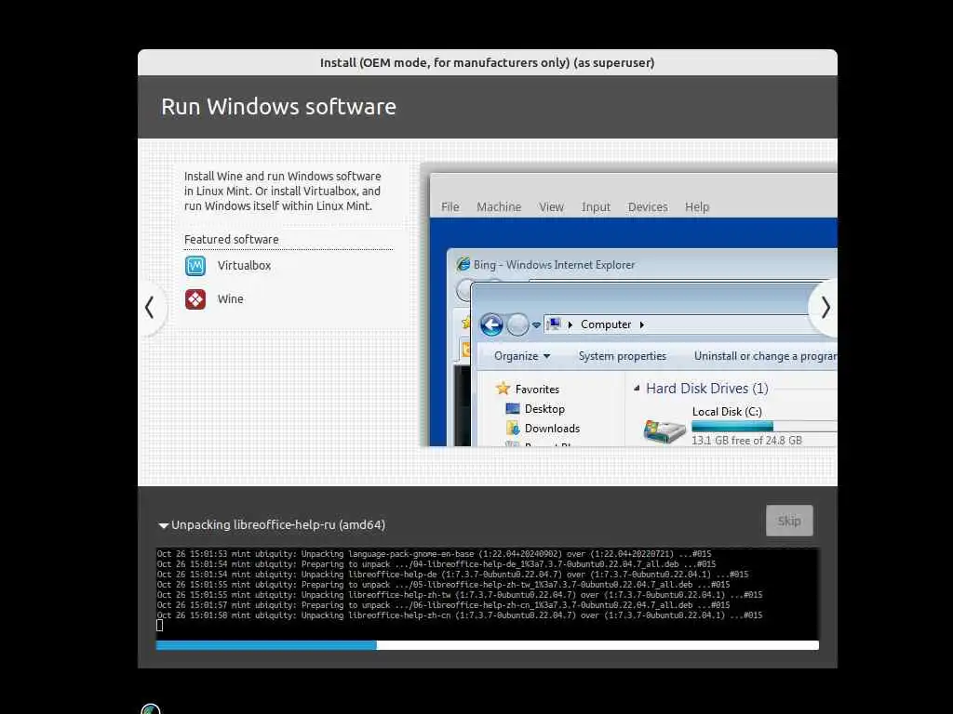Open the Devices menu
This screenshot has width=953, height=714.
point(648,207)
